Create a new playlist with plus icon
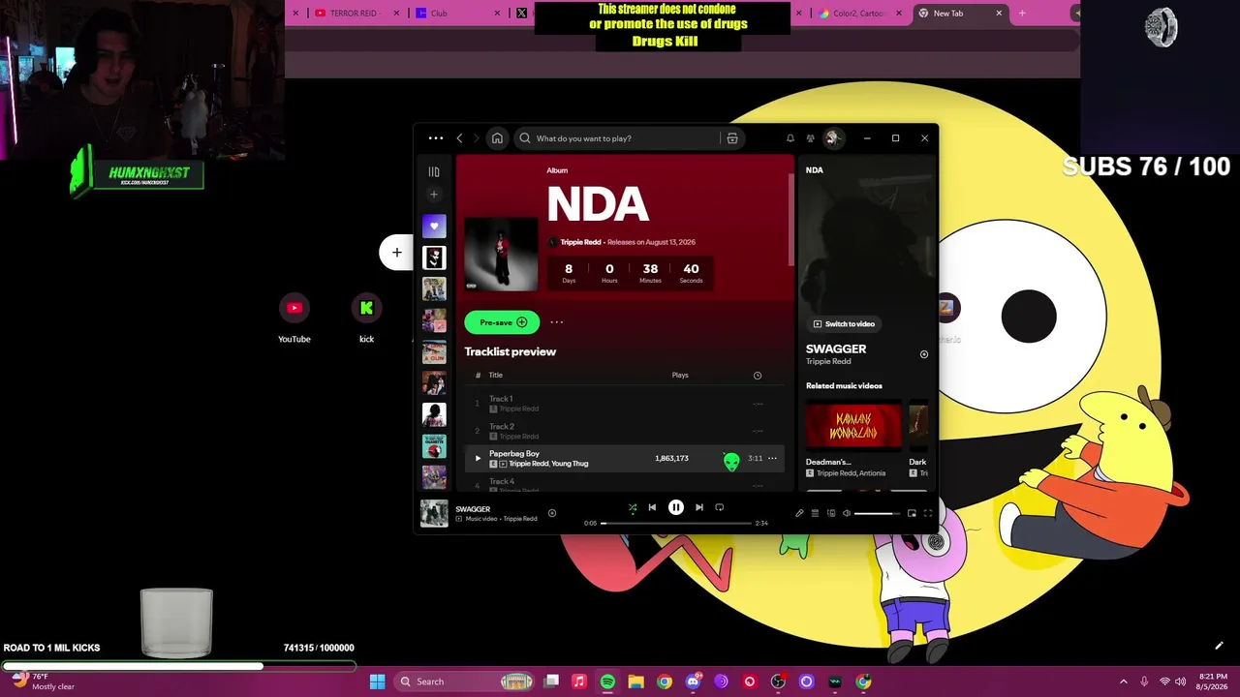The width and height of the screenshot is (1240, 697). (x=434, y=195)
